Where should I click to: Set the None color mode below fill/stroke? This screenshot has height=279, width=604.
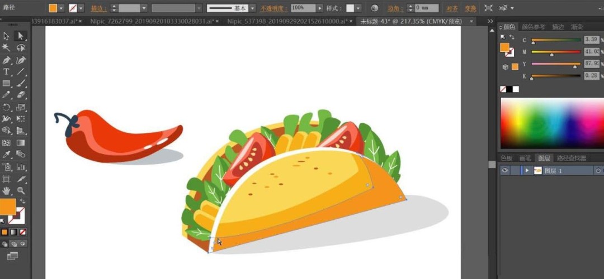coord(23,232)
